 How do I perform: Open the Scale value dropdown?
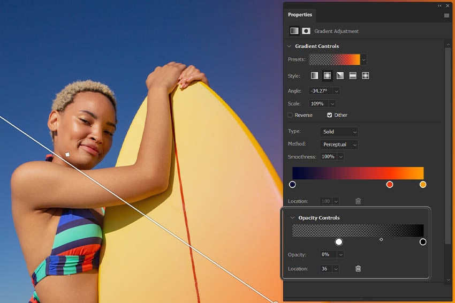point(332,104)
